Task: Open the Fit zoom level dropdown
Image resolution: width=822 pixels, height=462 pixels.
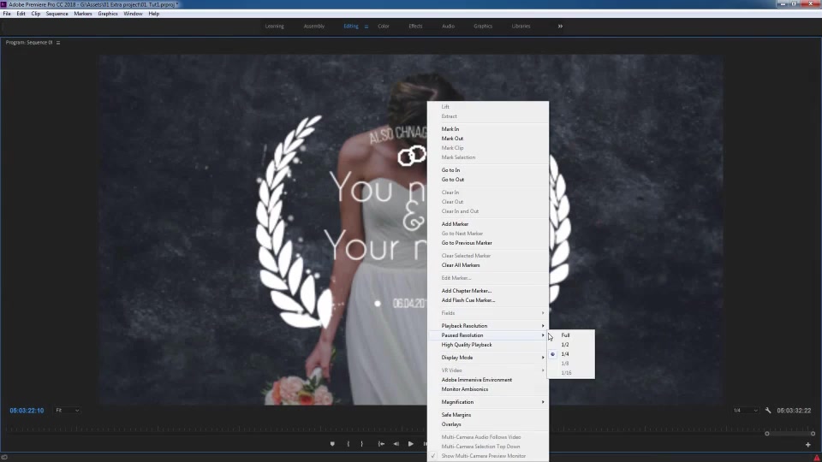Action: 67,411
